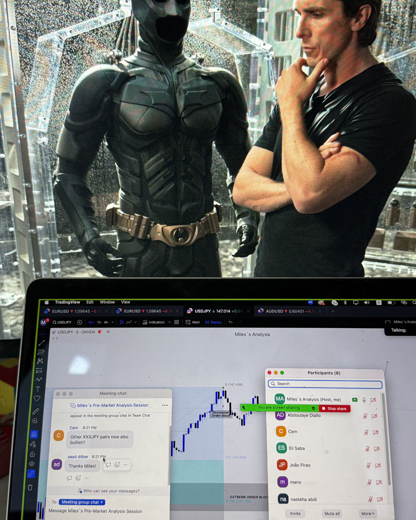
Task: Select the brush/path drawing tool
Action: tap(39, 380)
